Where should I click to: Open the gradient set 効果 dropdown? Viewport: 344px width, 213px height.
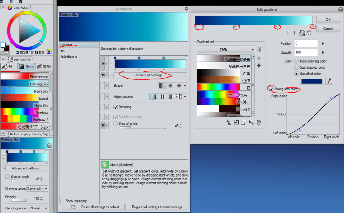click(x=226, y=49)
